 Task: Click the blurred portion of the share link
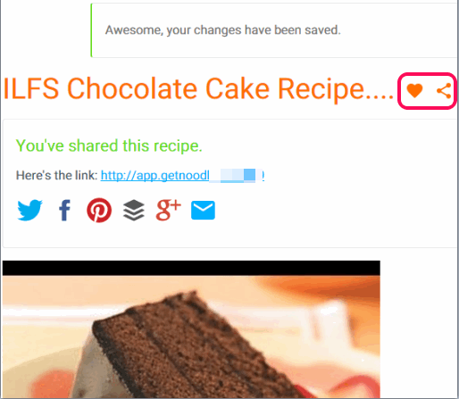[236, 175]
